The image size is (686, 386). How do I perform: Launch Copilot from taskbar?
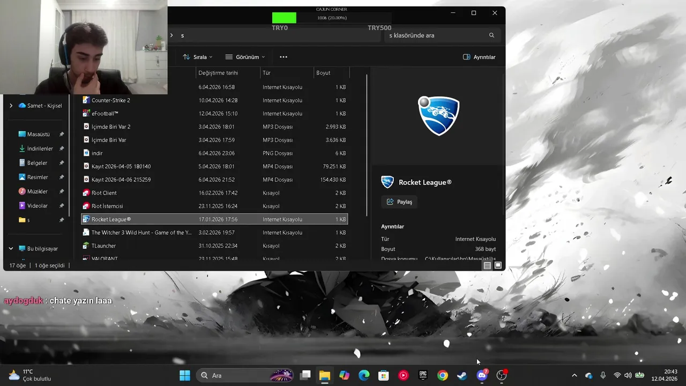click(344, 375)
